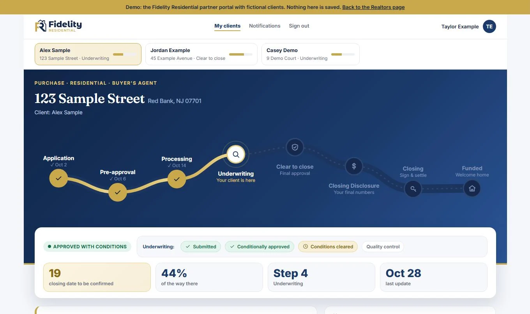Viewport: 530px width, 314px height.
Task: Click the Oct 28 last update card
Action: click(x=434, y=277)
